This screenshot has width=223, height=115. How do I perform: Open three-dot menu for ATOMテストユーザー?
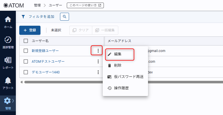[x=98, y=62]
